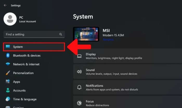Click the search magnifier icon
The width and height of the screenshot is (182, 108).
coord(61,34)
